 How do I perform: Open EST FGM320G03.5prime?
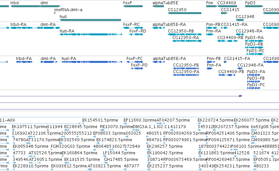tap(70, 146)
